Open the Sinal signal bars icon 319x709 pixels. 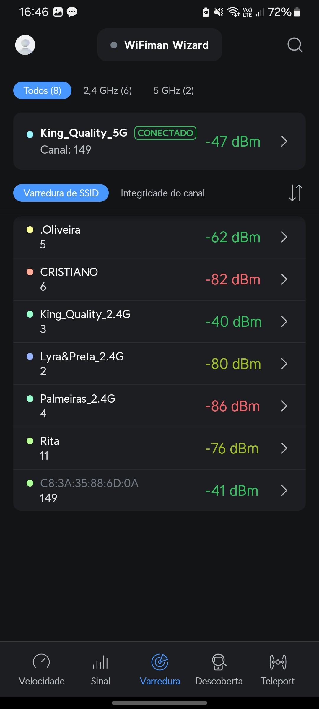[100, 661]
